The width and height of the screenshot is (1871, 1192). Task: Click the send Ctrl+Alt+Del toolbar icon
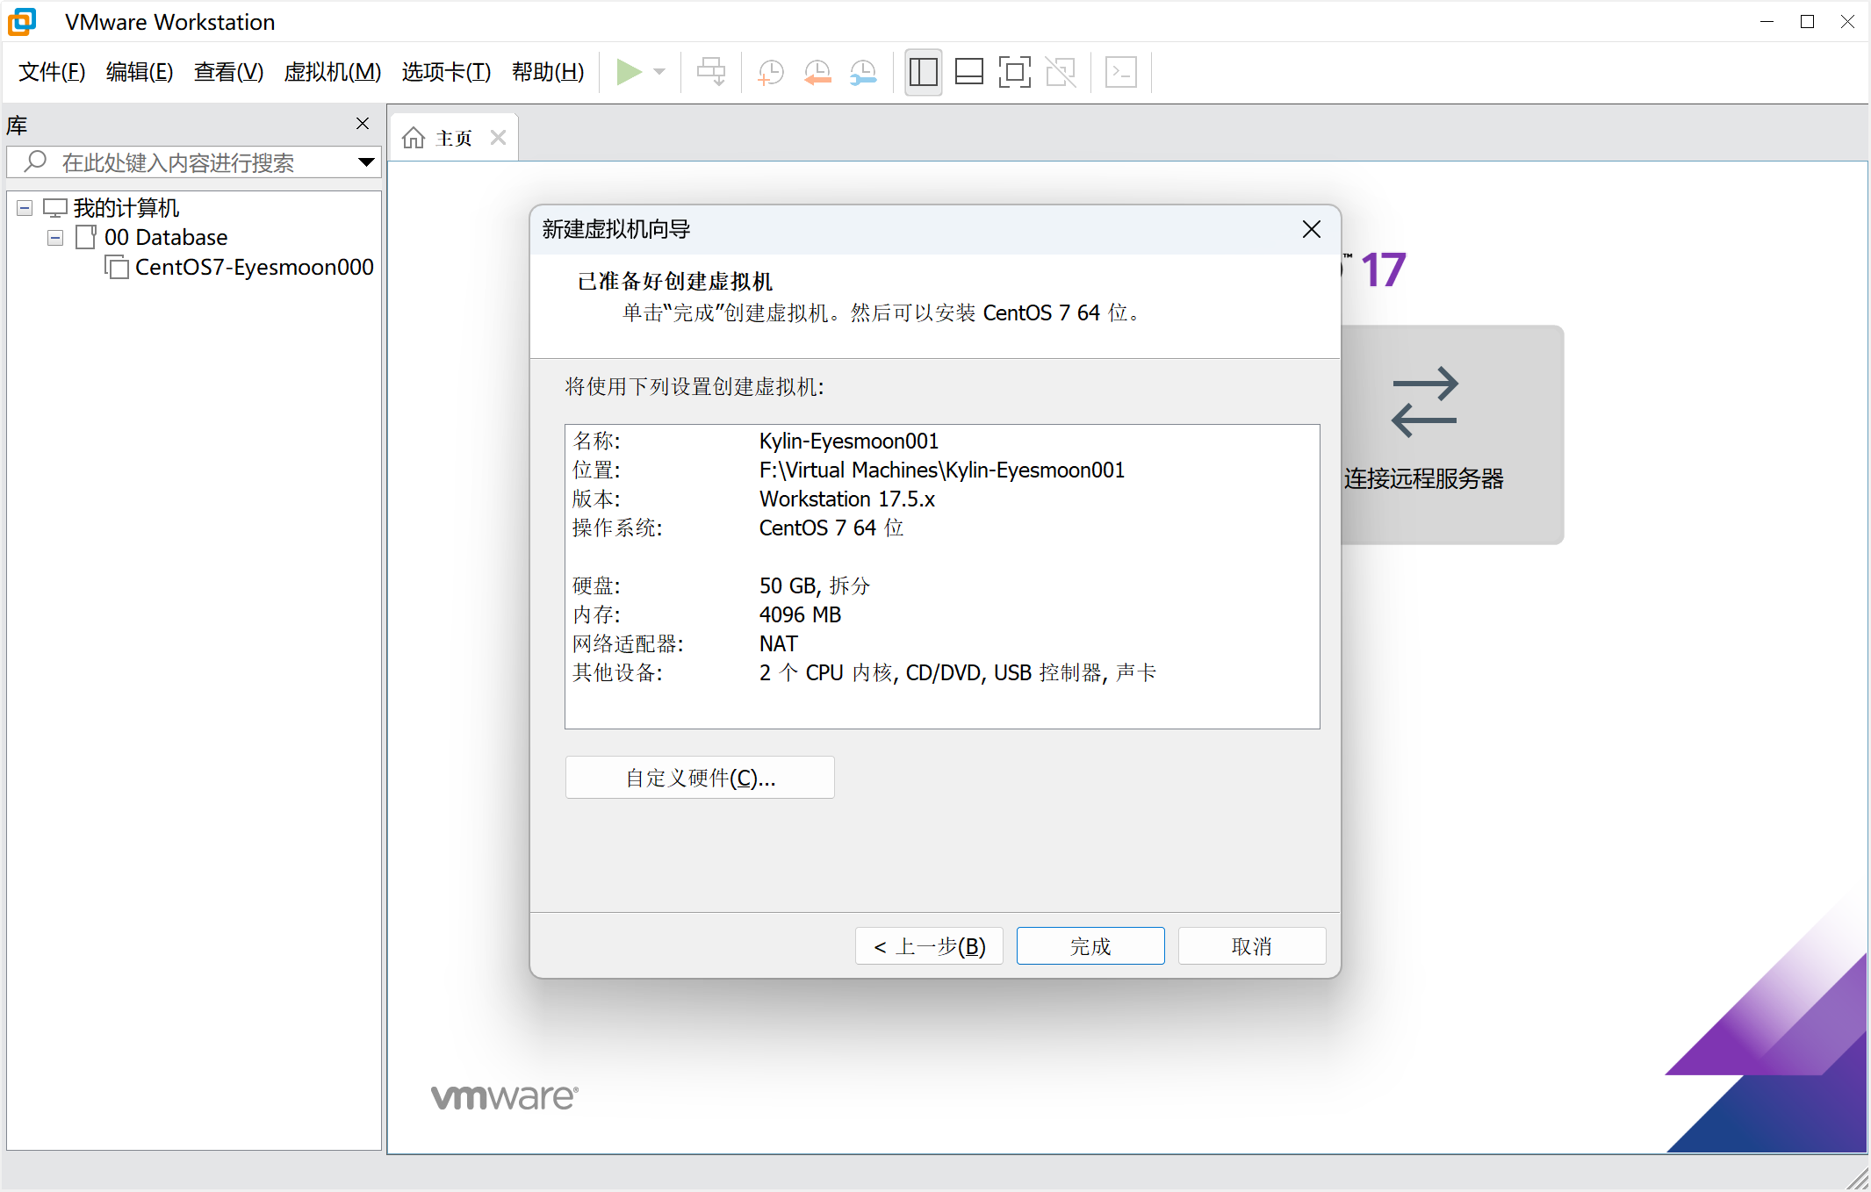(x=711, y=72)
